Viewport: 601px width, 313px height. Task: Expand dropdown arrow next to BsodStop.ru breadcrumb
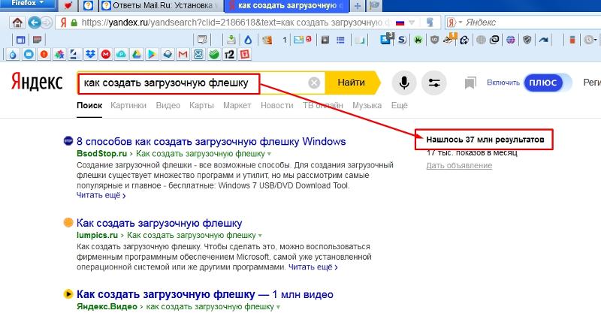(x=269, y=154)
